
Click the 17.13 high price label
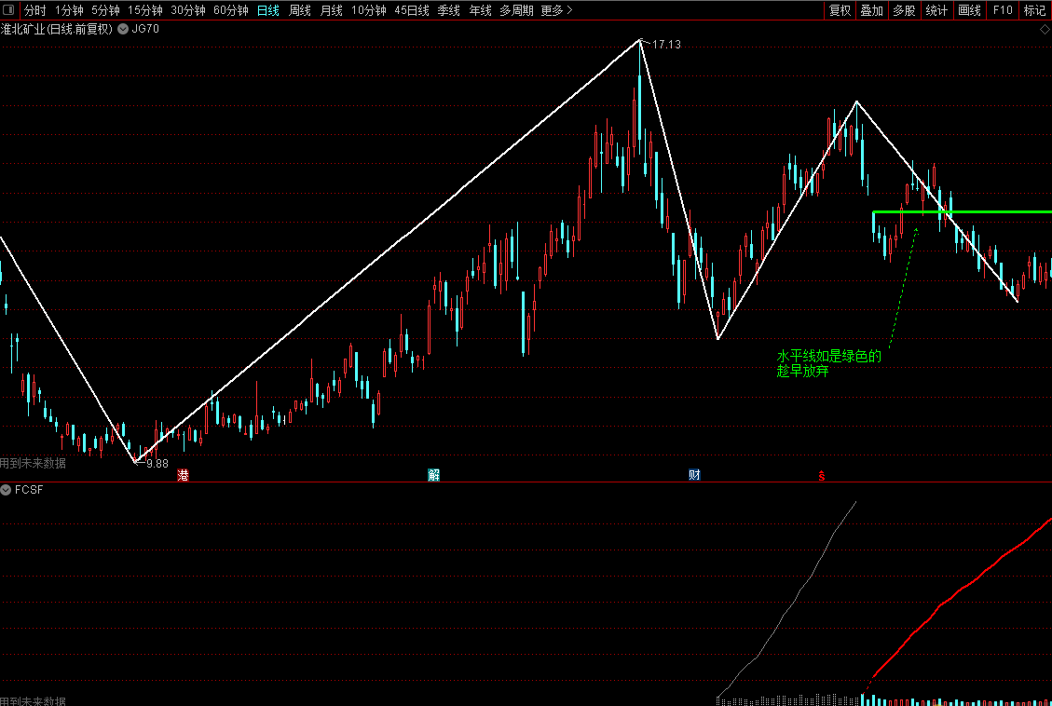point(666,45)
